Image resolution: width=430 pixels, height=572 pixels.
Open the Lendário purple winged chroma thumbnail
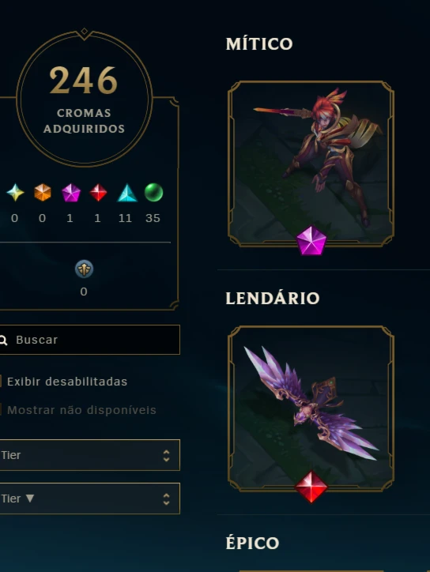tap(311, 408)
